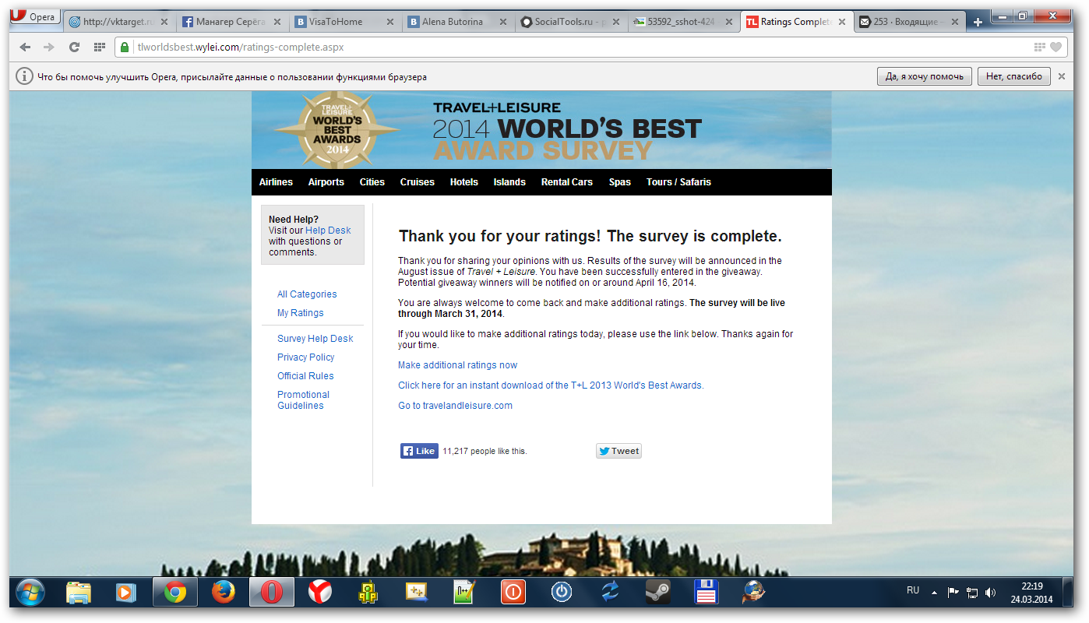Click 'Да, я хочу помочь' button

pos(925,76)
